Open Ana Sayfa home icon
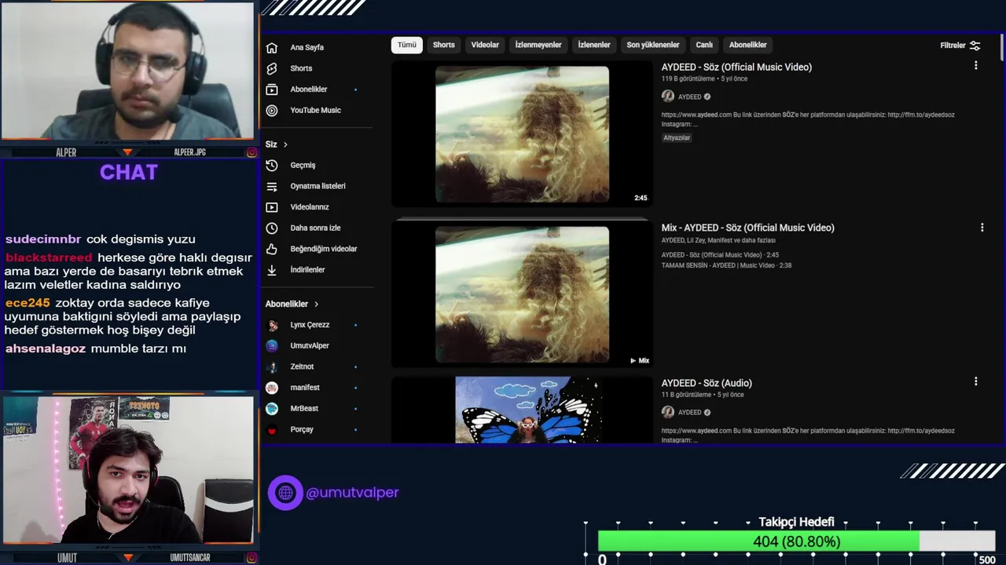This screenshot has width=1006, height=565. (x=272, y=47)
